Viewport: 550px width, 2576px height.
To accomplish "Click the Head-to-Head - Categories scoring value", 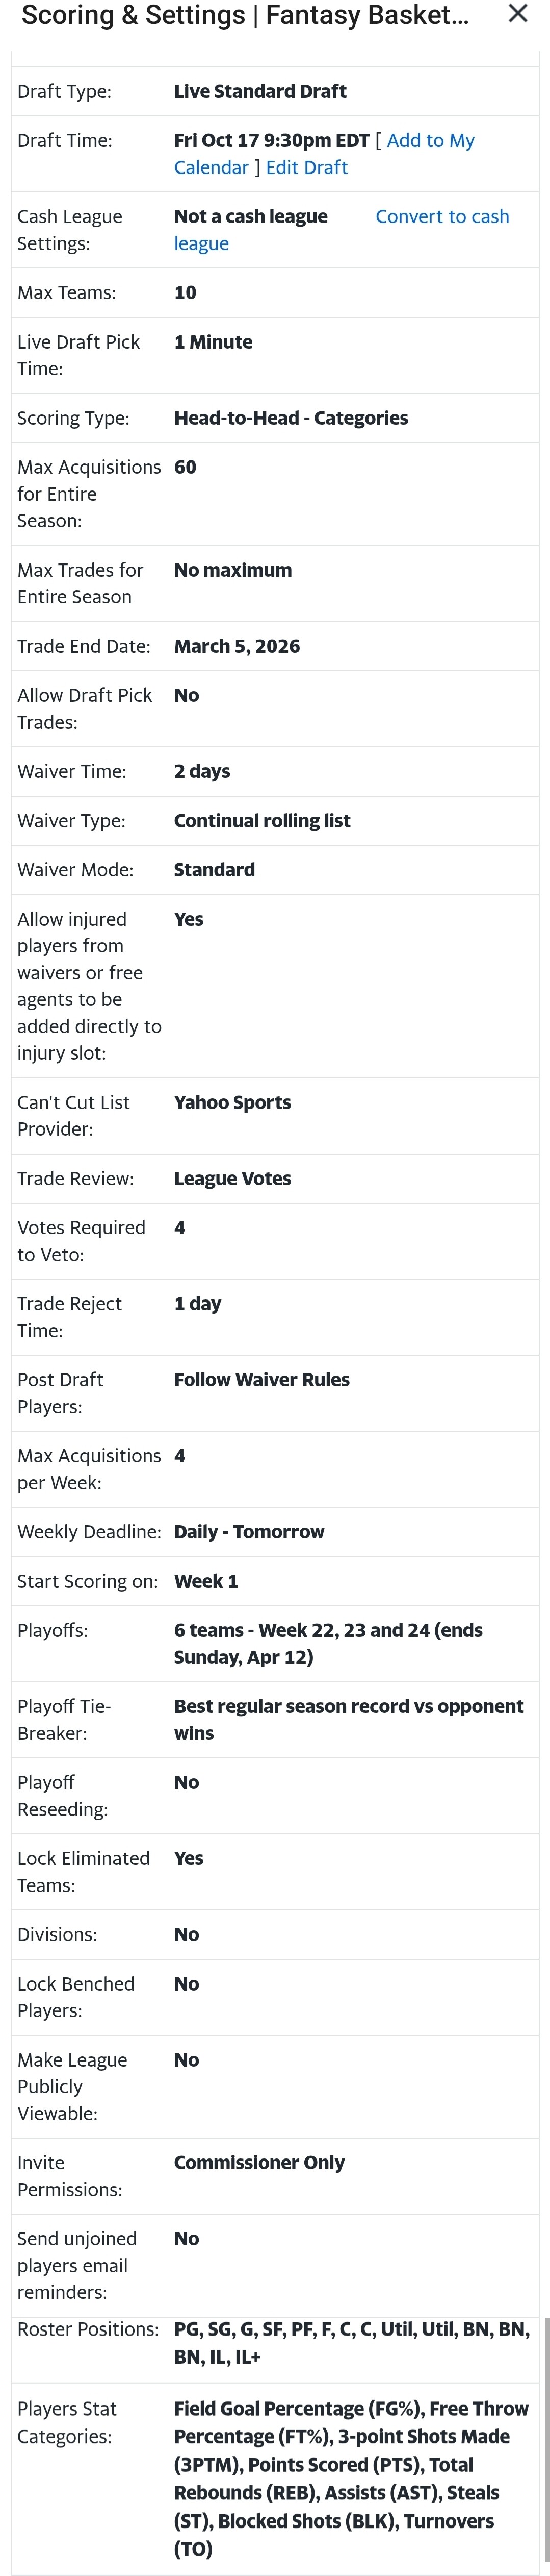I will click(x=291, y=418).
